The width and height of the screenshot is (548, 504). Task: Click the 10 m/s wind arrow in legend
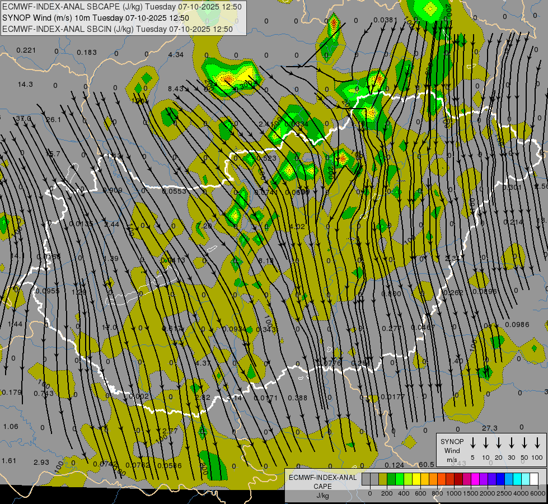(x=486, y=443)
